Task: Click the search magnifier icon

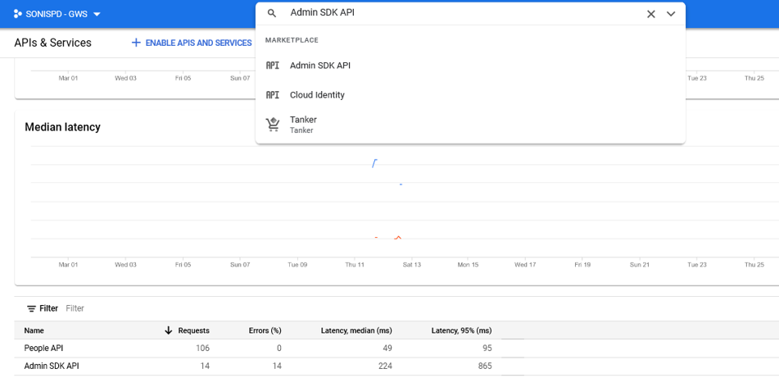Action: pyautogui.click(x=271, y=13)
